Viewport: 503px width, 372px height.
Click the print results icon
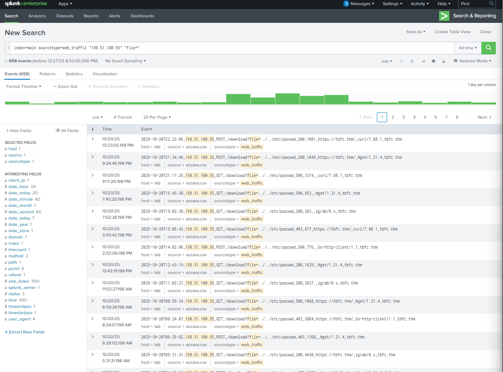pos(434,61)
